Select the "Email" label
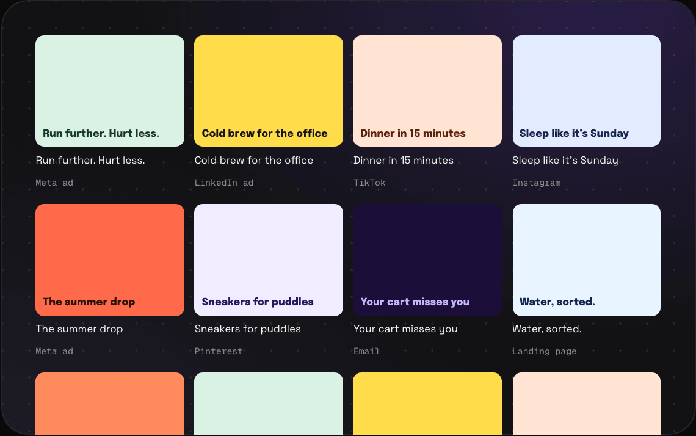 tap(367, 351)
